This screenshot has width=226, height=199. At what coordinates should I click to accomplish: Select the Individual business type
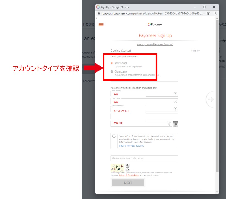point(112,63)
